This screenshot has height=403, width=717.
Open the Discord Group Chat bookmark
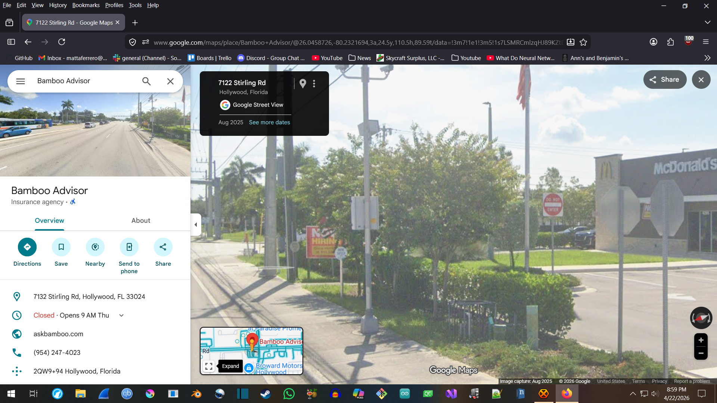pyautogui.click(x=271, y=58)
